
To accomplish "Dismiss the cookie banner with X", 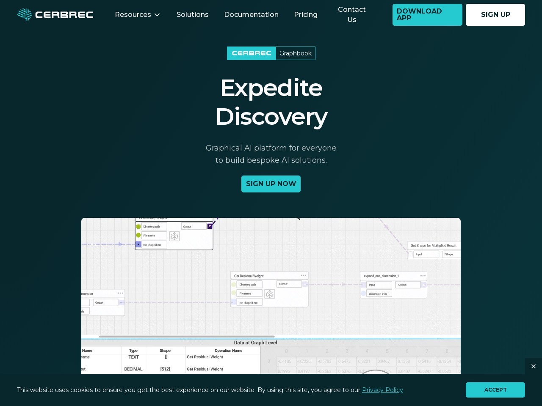I will (534, 366).
